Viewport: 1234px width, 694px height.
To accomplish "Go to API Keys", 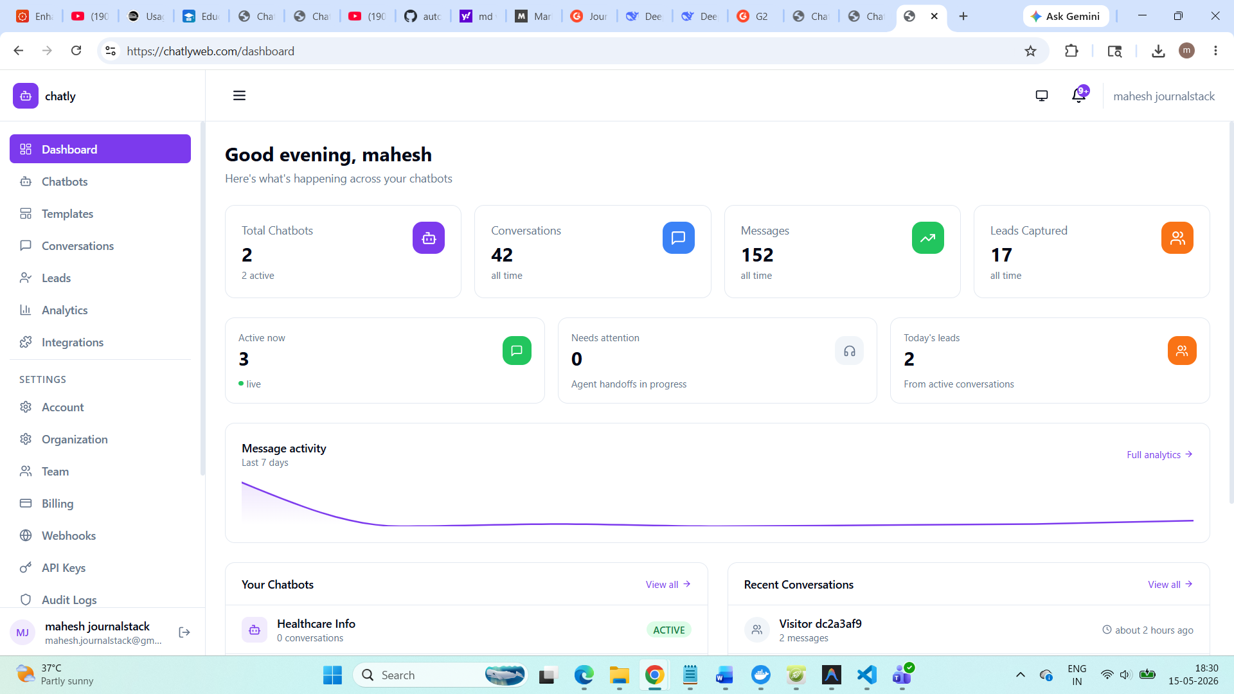I will tap(100, 568).
